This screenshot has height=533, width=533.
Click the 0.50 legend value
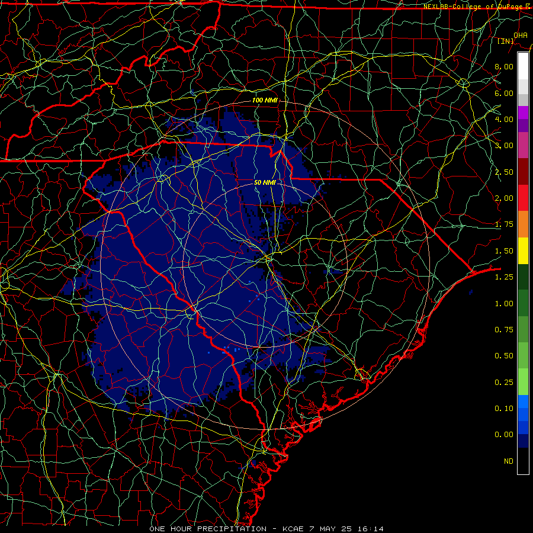504,356
